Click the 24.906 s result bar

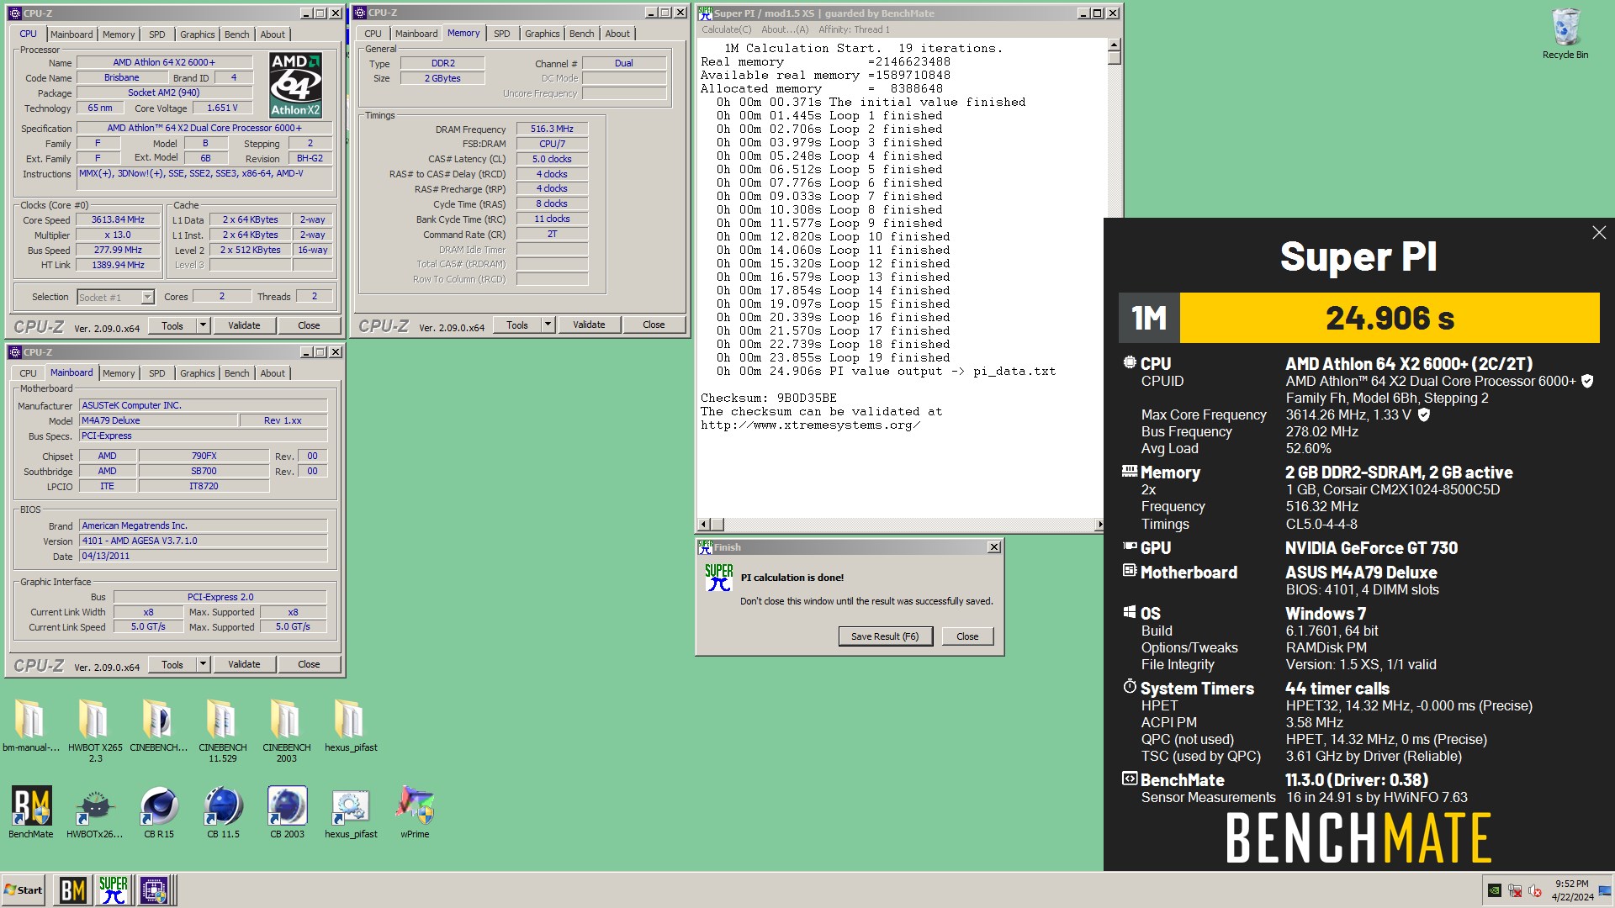pos(1390,318)
